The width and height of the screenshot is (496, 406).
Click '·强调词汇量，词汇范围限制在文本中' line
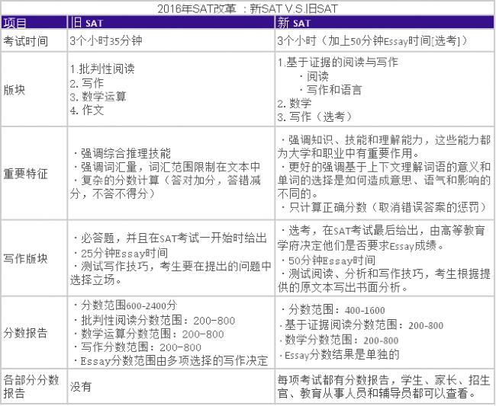(x=166, y=167)
